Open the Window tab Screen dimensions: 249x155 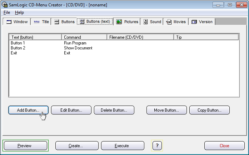click(17, 22)
